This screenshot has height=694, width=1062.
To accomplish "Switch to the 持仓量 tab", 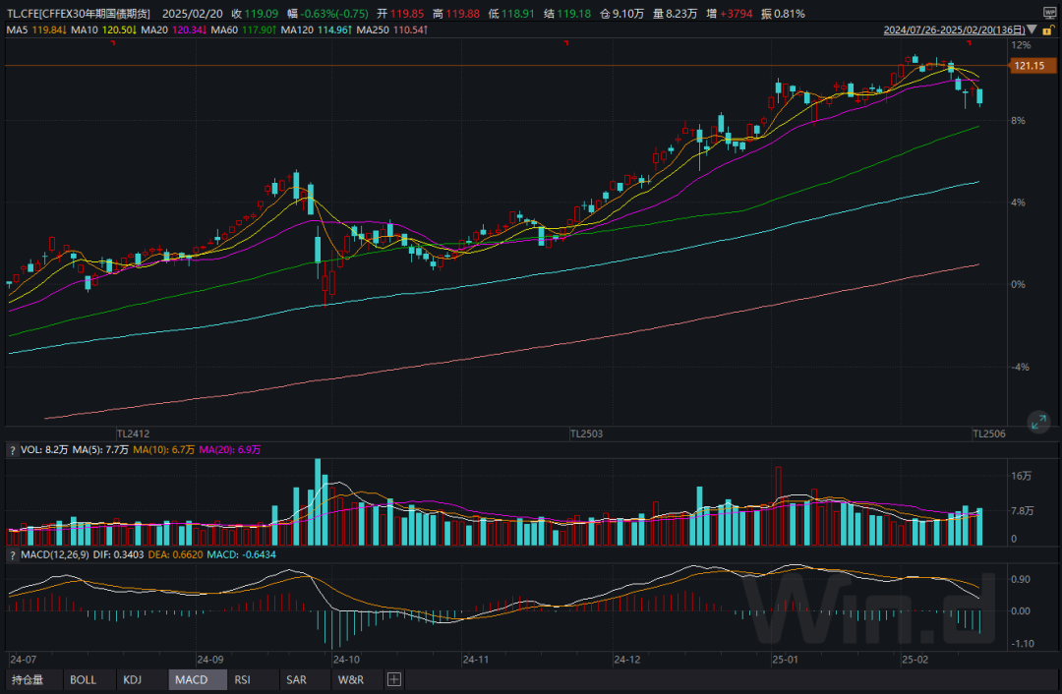I will coord(28,679).
